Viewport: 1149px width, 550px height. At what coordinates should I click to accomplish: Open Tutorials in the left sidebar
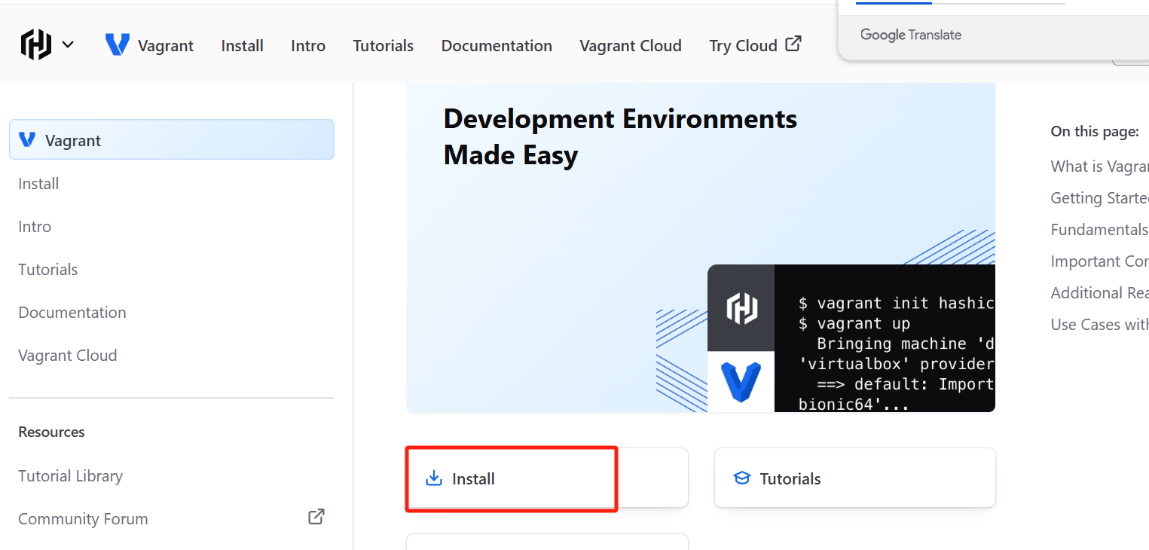point(48,270)
